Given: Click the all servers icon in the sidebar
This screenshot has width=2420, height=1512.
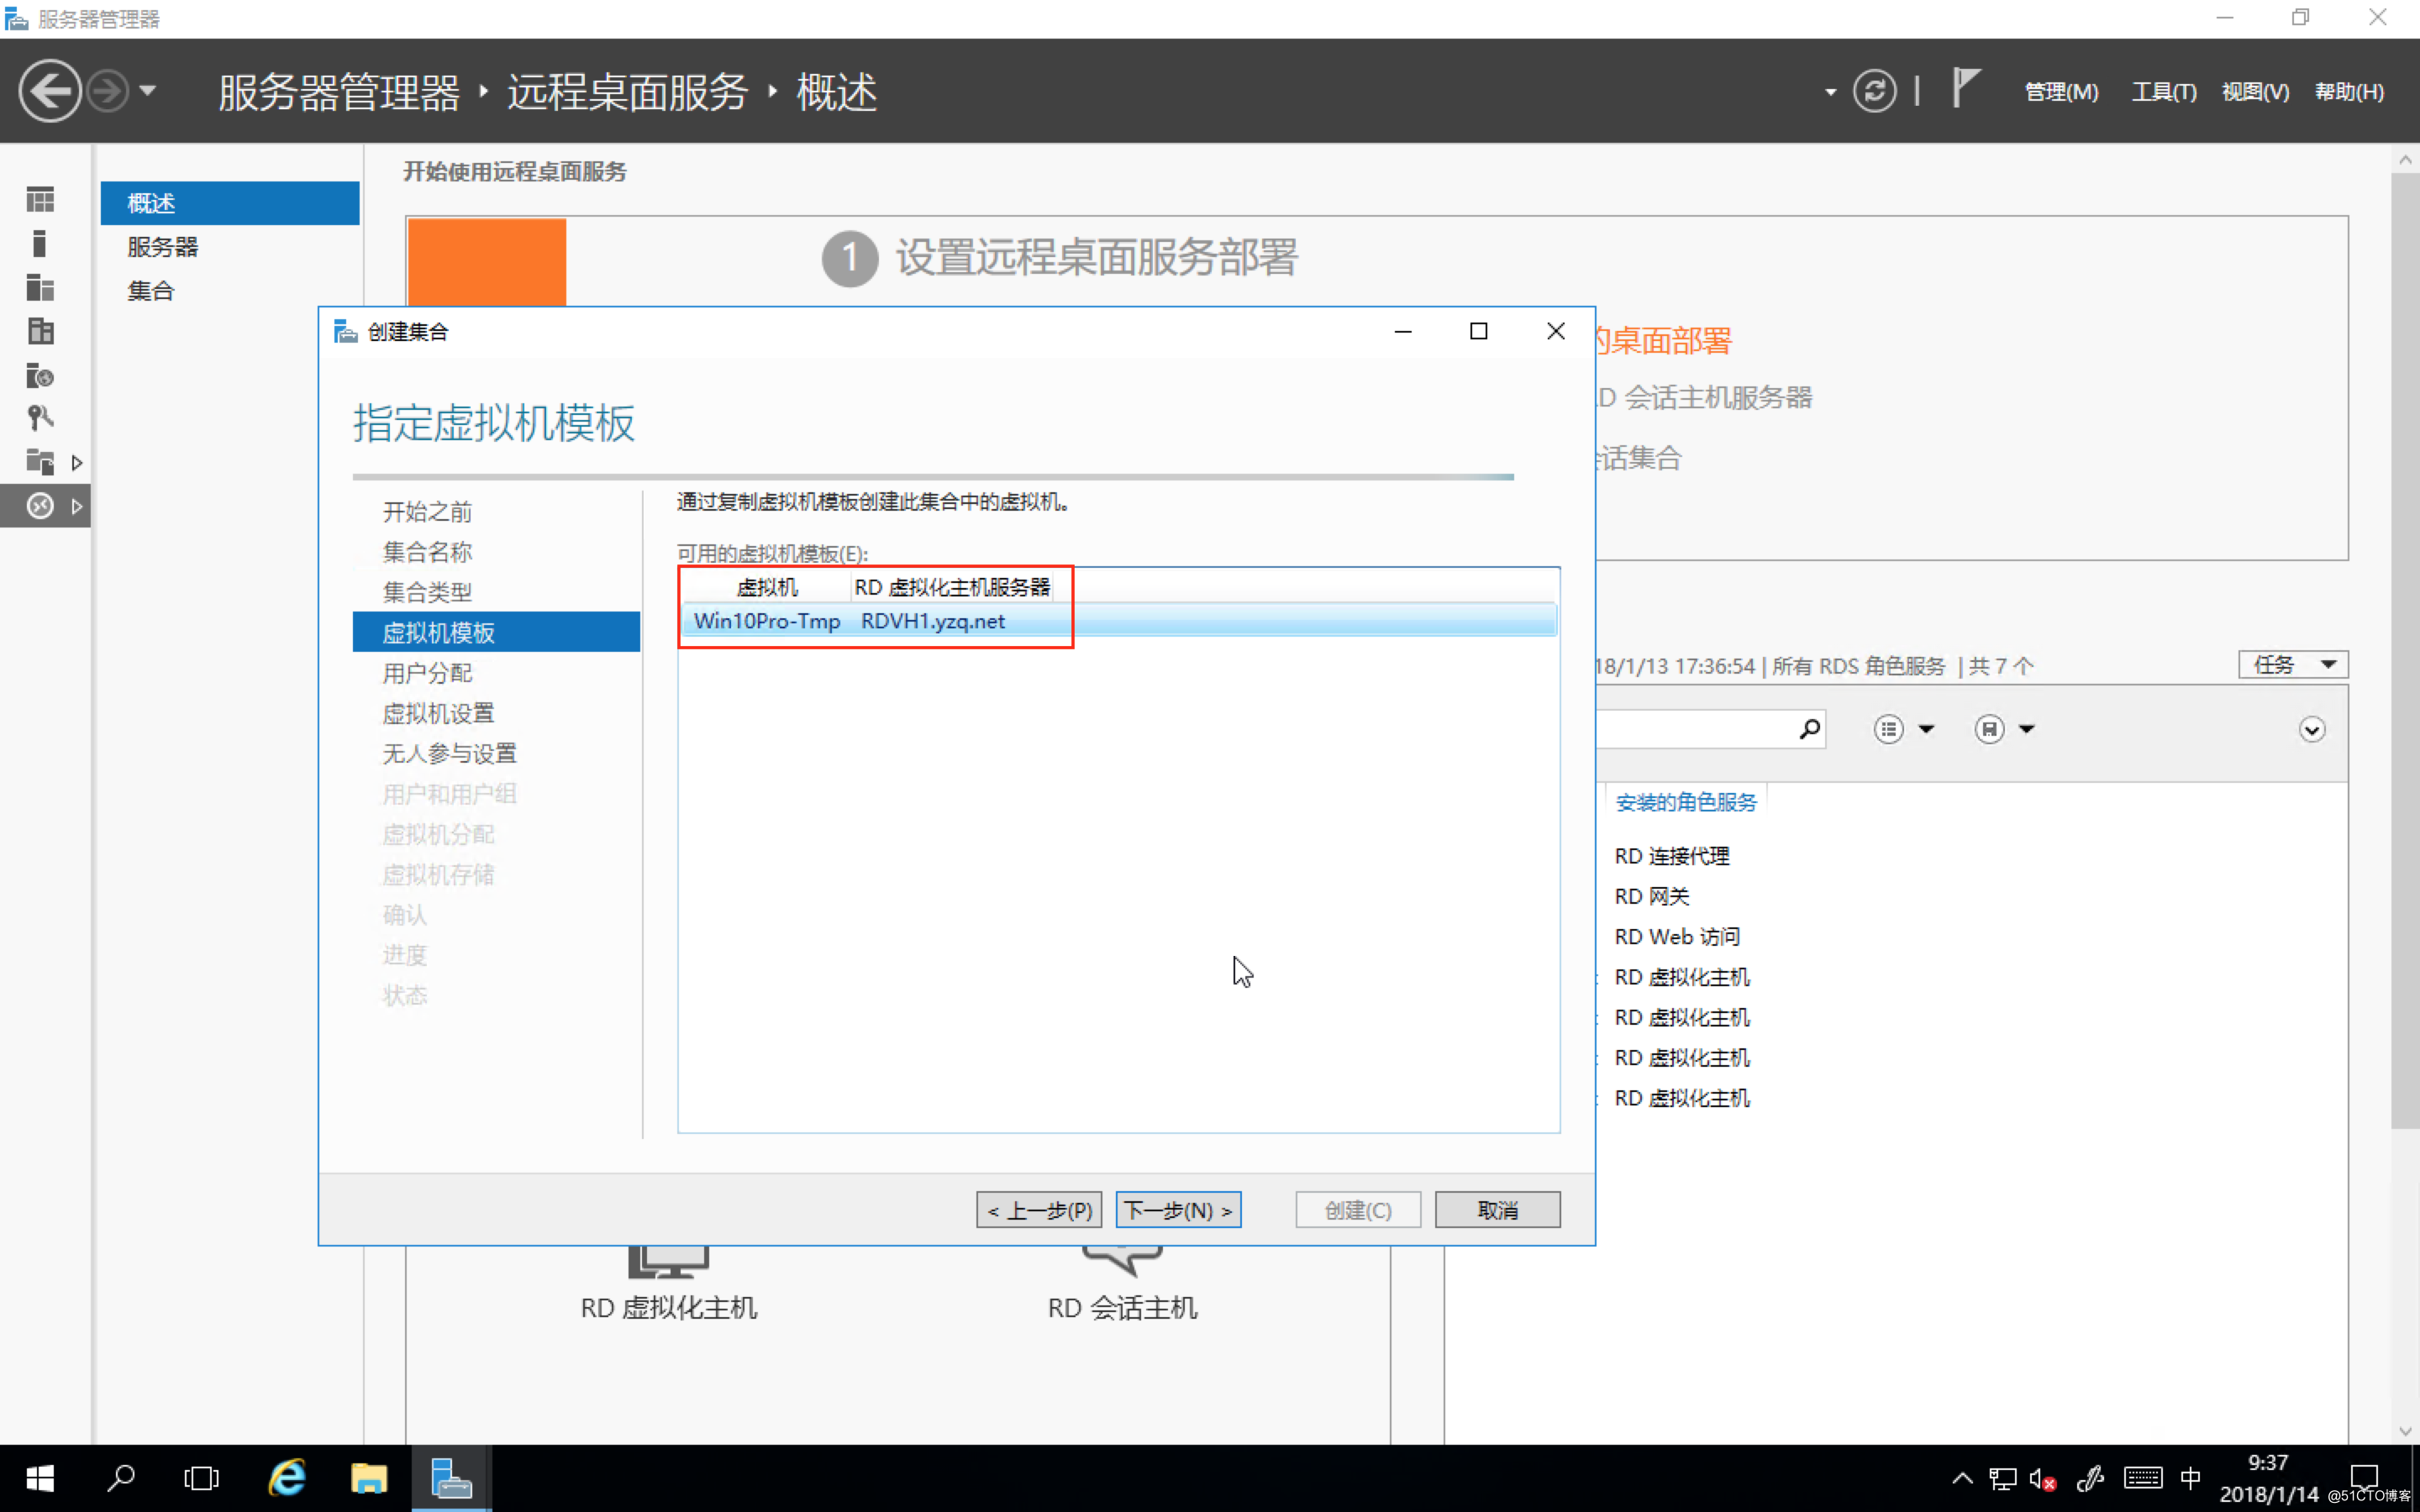Looking at the screenshot, I should click(x=40, y=288).
